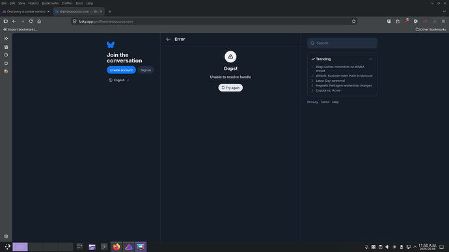Click the shield tracking protection icon
This screenshot has width=449, height=252.
click(74, 21)
